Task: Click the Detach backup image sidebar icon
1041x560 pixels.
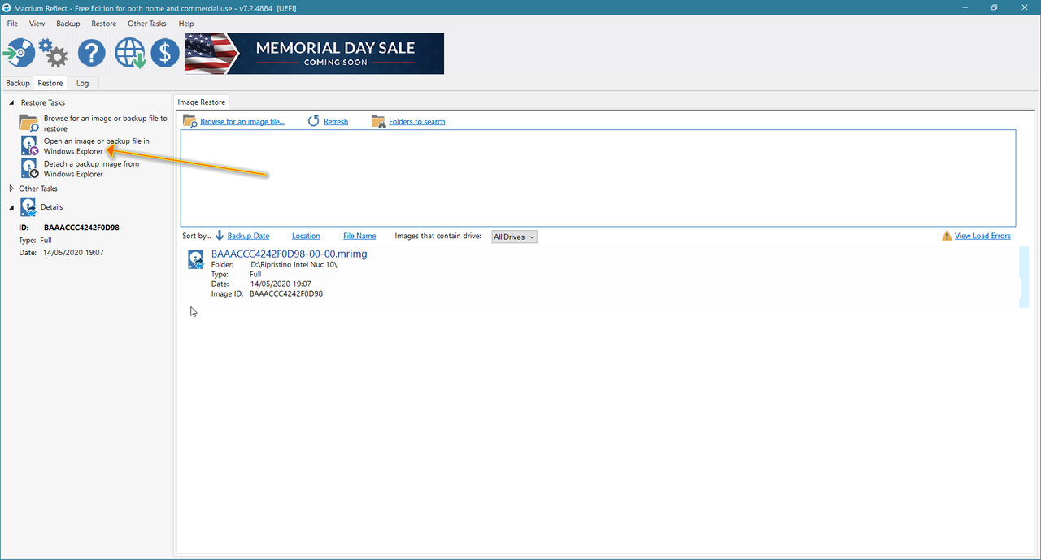Action: click(29, 168)
